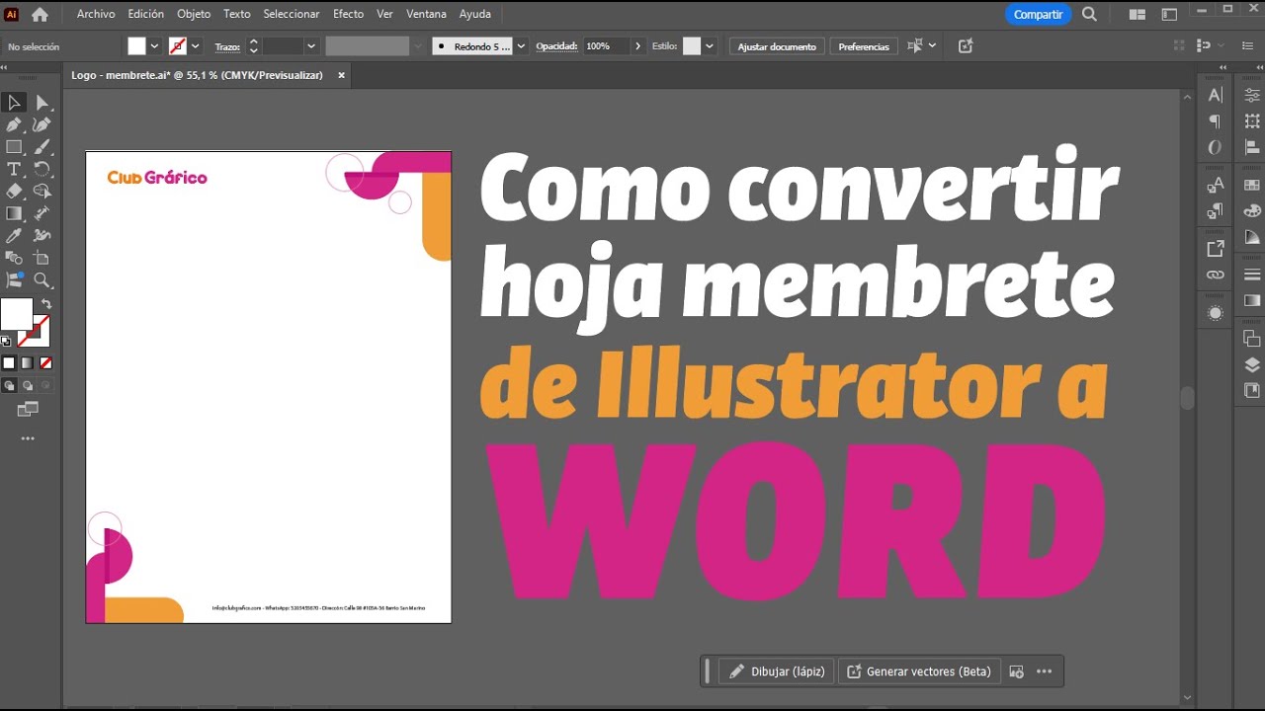Image resolution: width=1265 pixels, height=711 pixels.
Task: Pick the Zoom magnifier tool
Action: tap(42, 280)
